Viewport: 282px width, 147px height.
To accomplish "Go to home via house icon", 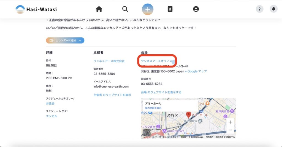I will pos(99,9).
